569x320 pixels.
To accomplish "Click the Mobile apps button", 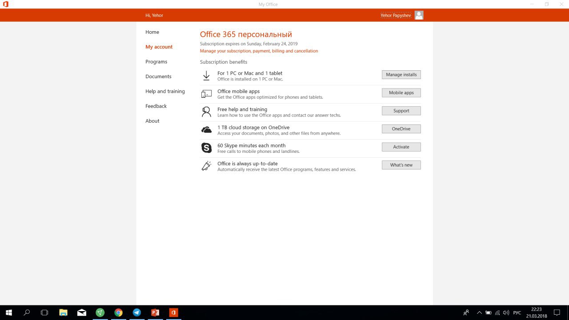I will click(401, 93).
